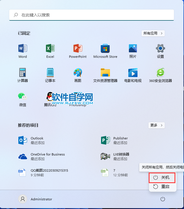Viewport: 184px width, 209px height.
Task: Click the 最近添加 label under Outlook
Action: coord(38,143)
